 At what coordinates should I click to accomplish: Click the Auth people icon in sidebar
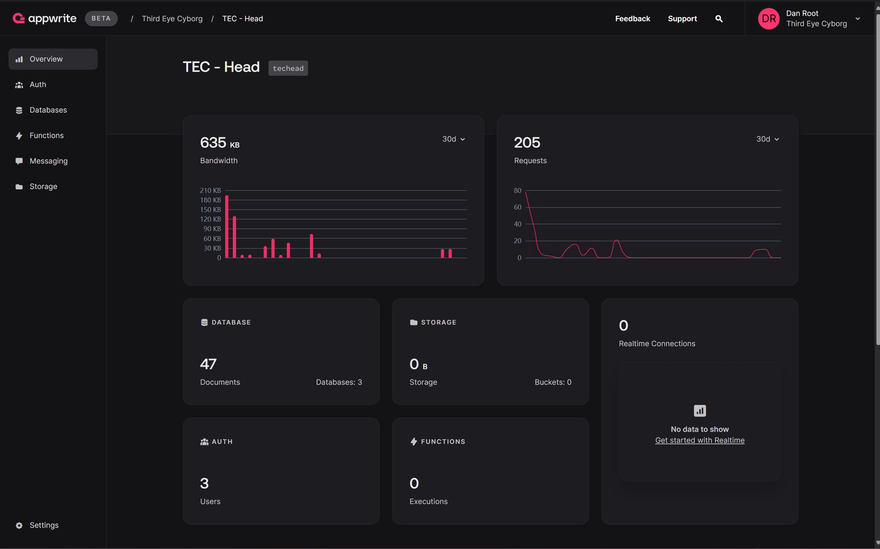point(19,85)
